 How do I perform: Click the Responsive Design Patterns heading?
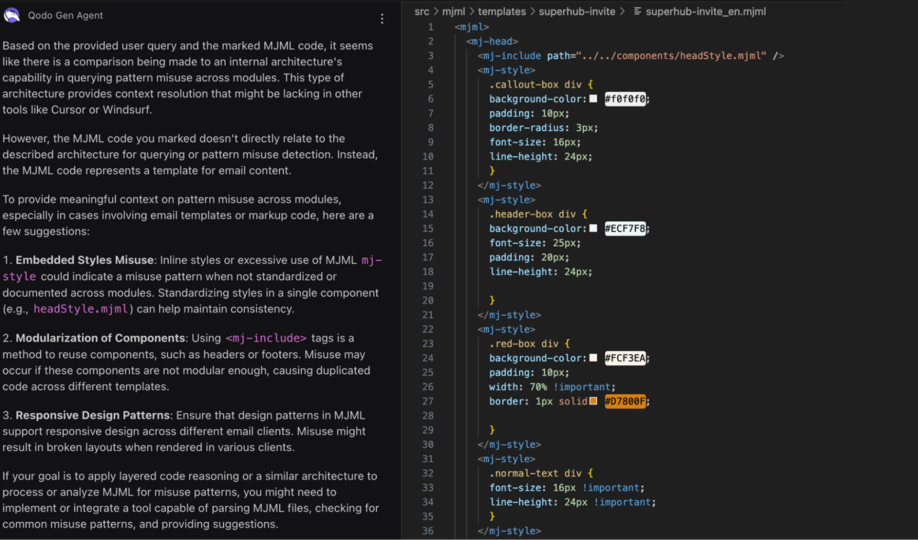93,415
